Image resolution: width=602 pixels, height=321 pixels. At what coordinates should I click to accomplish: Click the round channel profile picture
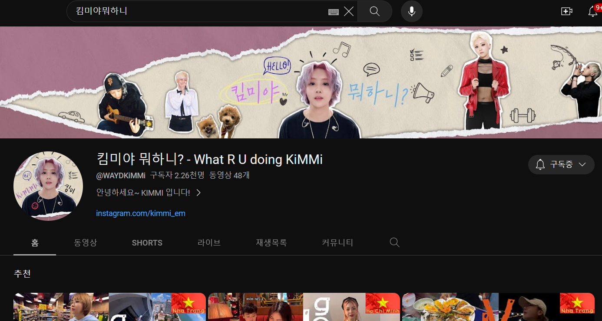tap(48, 186)
